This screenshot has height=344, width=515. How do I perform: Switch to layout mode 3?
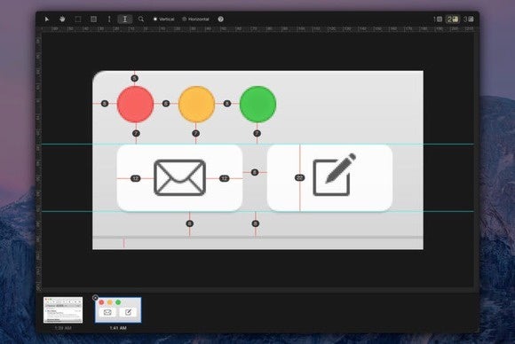(x=468, y=20)
